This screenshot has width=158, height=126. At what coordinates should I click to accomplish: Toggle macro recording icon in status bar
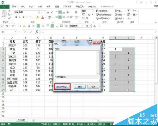pos(9,124)
